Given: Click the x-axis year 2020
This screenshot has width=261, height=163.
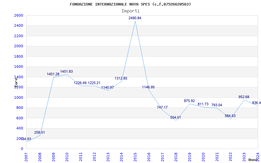Looking at the screenshot, I should pyautogui.click(x=203, y=157).
